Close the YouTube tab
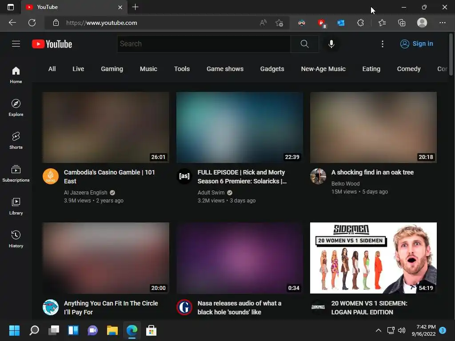The image size is (455, 341). 120,7
